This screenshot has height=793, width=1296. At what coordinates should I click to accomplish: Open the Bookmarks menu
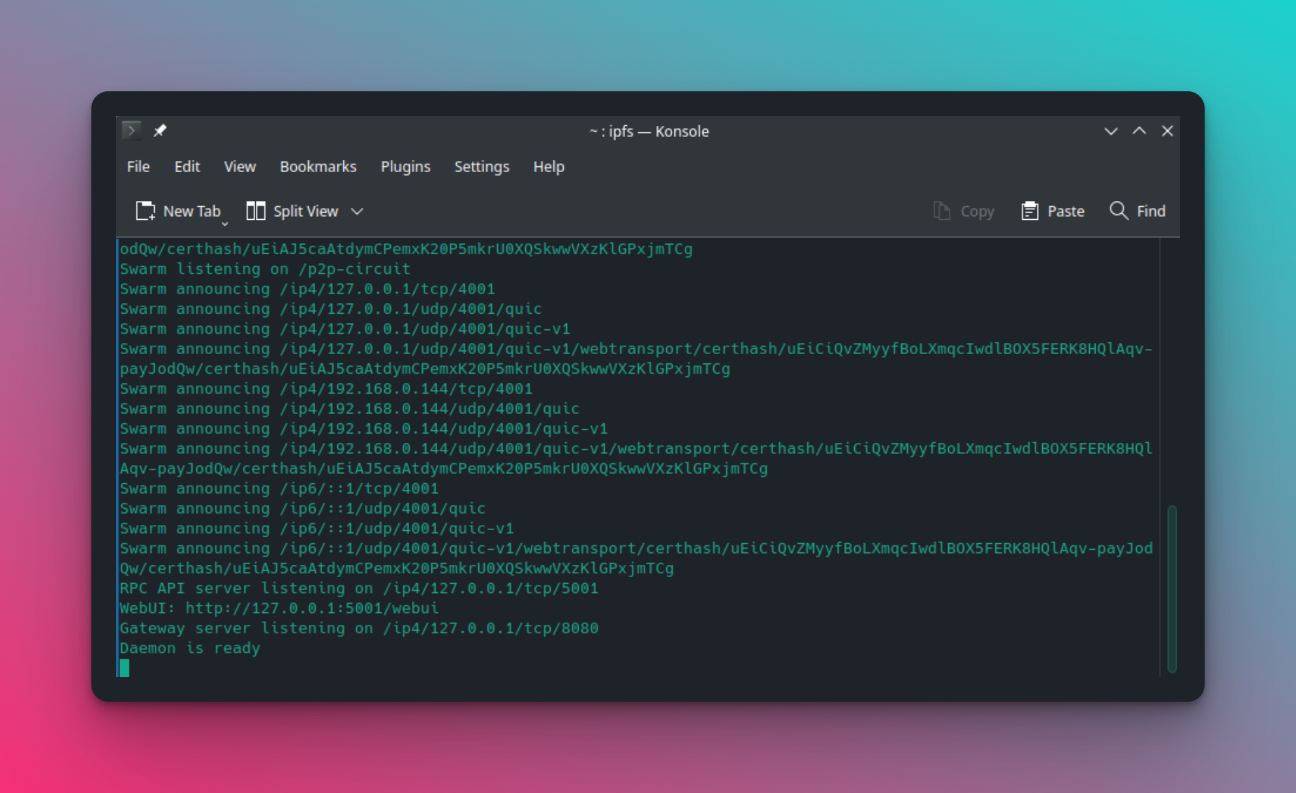click(318, 166)
